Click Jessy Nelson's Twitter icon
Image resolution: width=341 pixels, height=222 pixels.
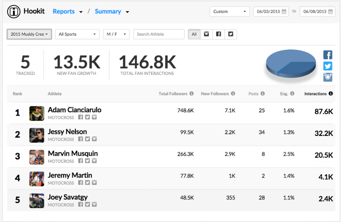tap(87, 139)
